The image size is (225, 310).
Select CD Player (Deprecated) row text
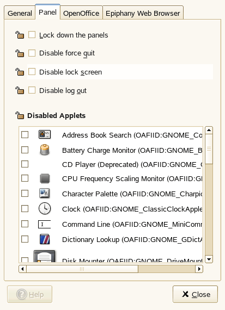click(x=132, y=164)
